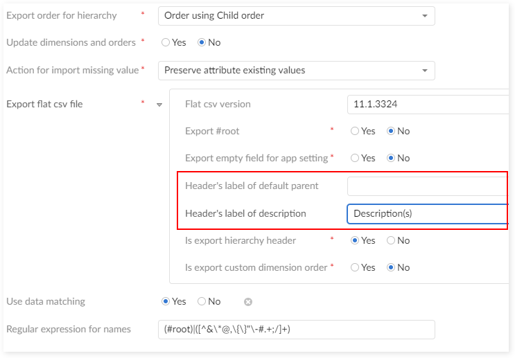Click the Flat csv version field

click(427, 104)
